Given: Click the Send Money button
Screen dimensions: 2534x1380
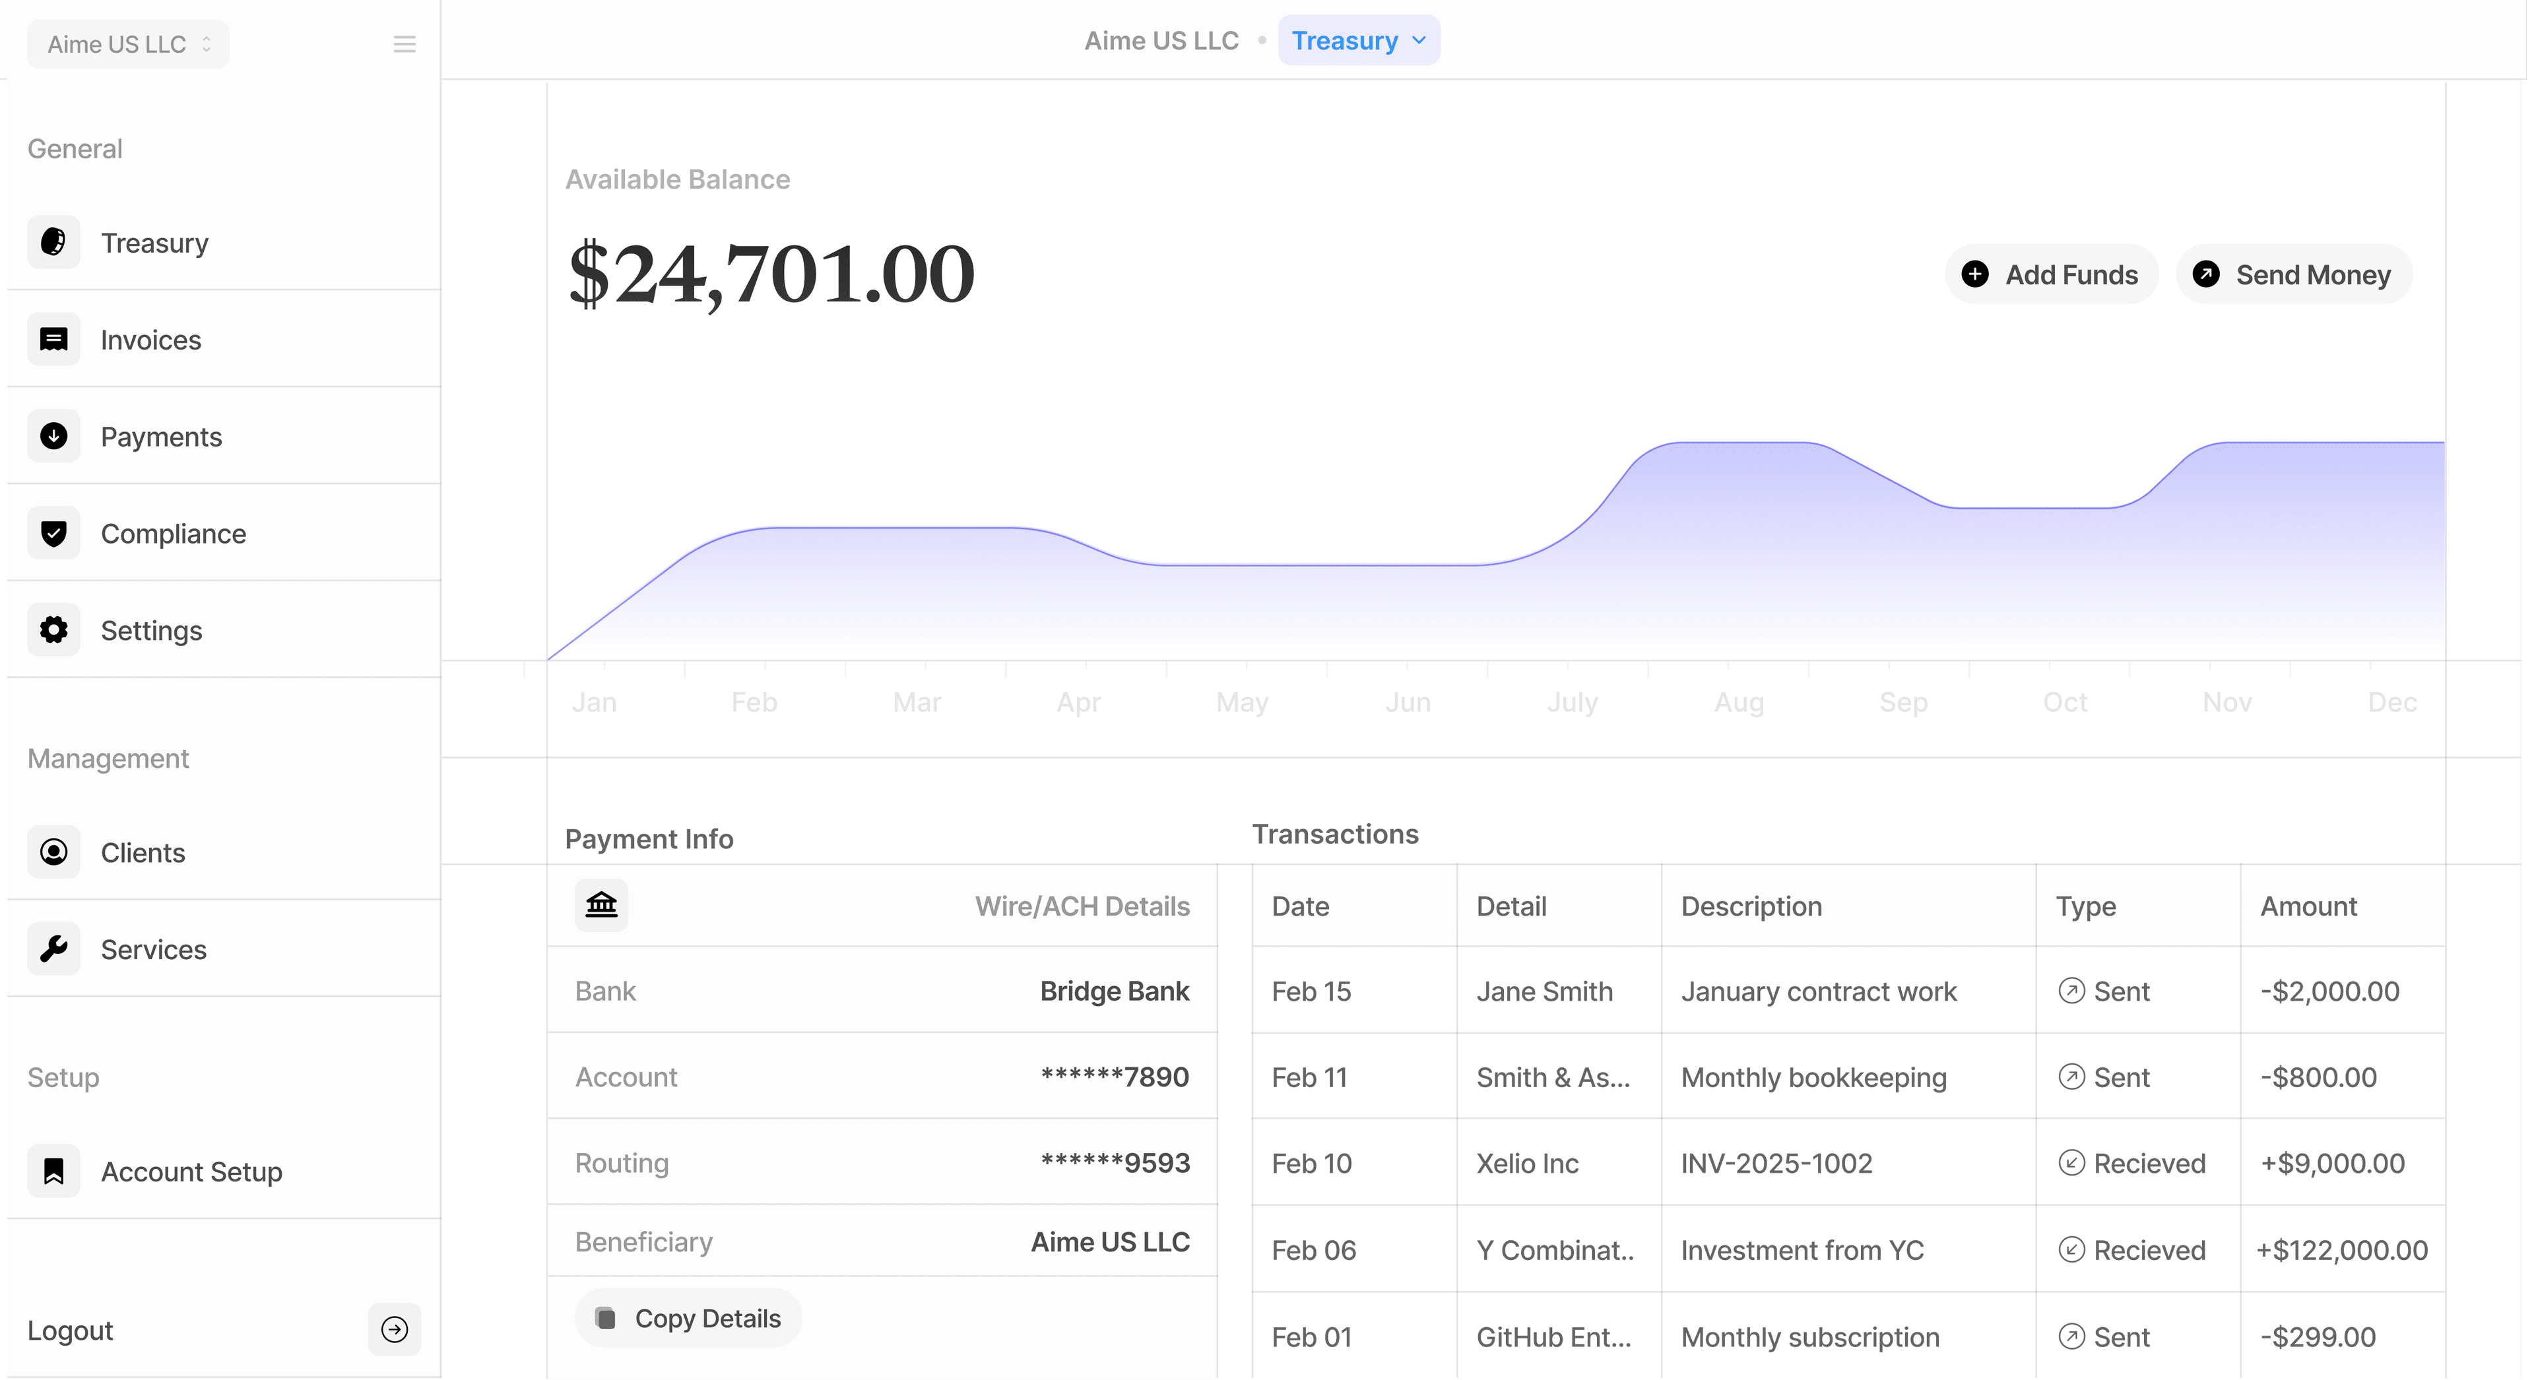Looking at the screenshot, I should coord(2293,274).
